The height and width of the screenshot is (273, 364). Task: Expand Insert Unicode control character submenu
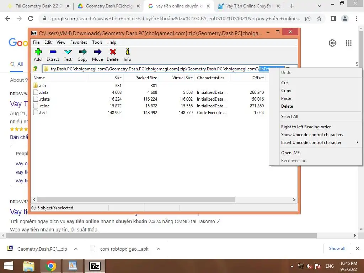[316, 143]
